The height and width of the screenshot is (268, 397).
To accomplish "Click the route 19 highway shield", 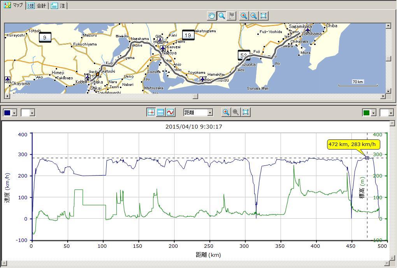I will pos(188,35).
